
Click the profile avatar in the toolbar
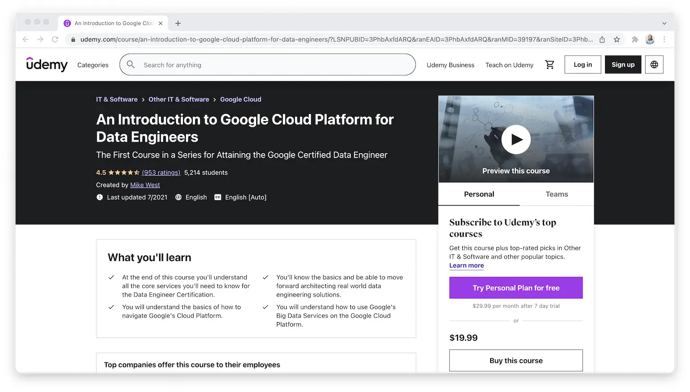click(650, 39)
